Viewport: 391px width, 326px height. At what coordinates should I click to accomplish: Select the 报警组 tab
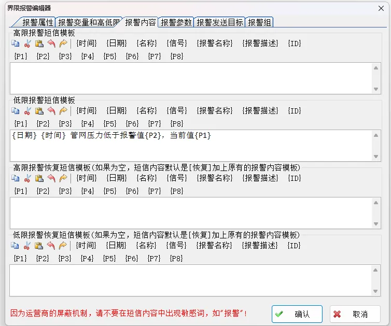pos(259,22)
